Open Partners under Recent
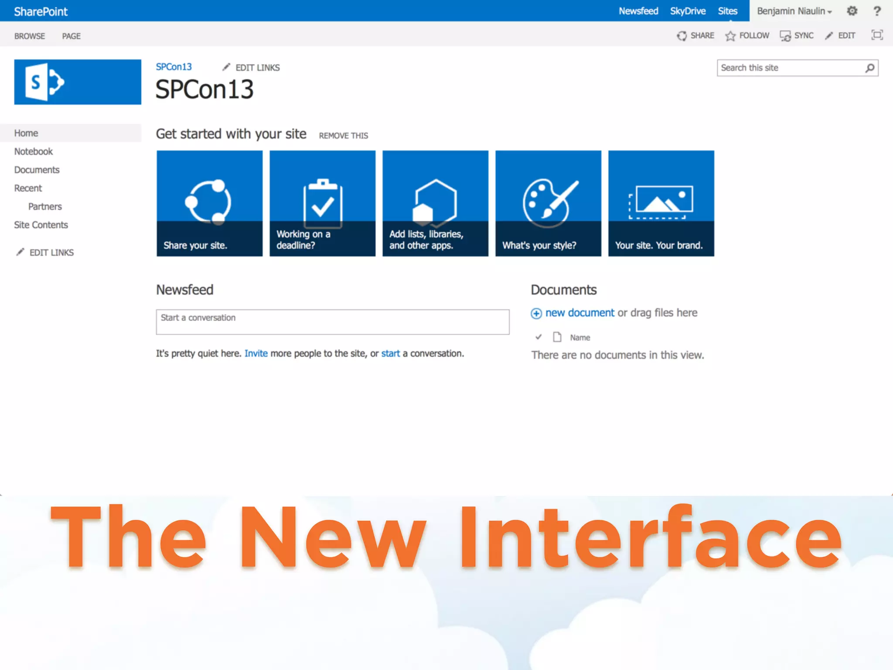 tap(45, 206)
